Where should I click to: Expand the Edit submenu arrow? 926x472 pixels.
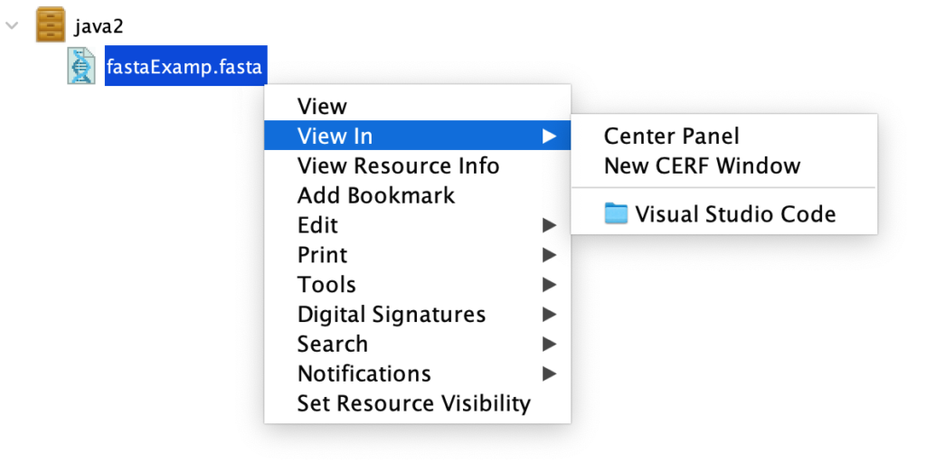pyautogui.click(x=548, y=225)
